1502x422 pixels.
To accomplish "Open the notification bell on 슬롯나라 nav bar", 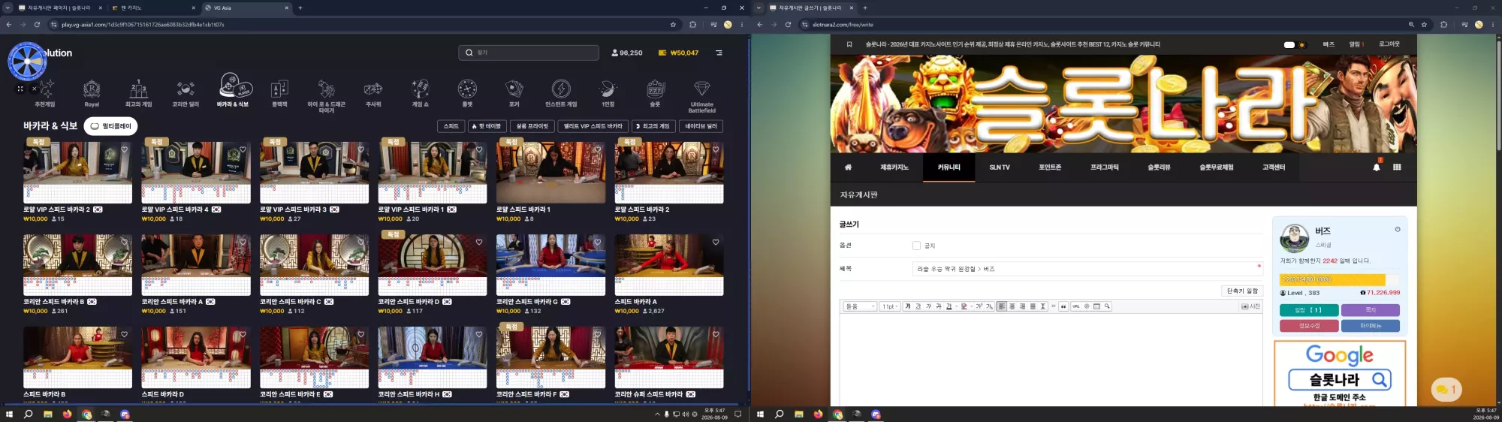I will click(1377, 167).
